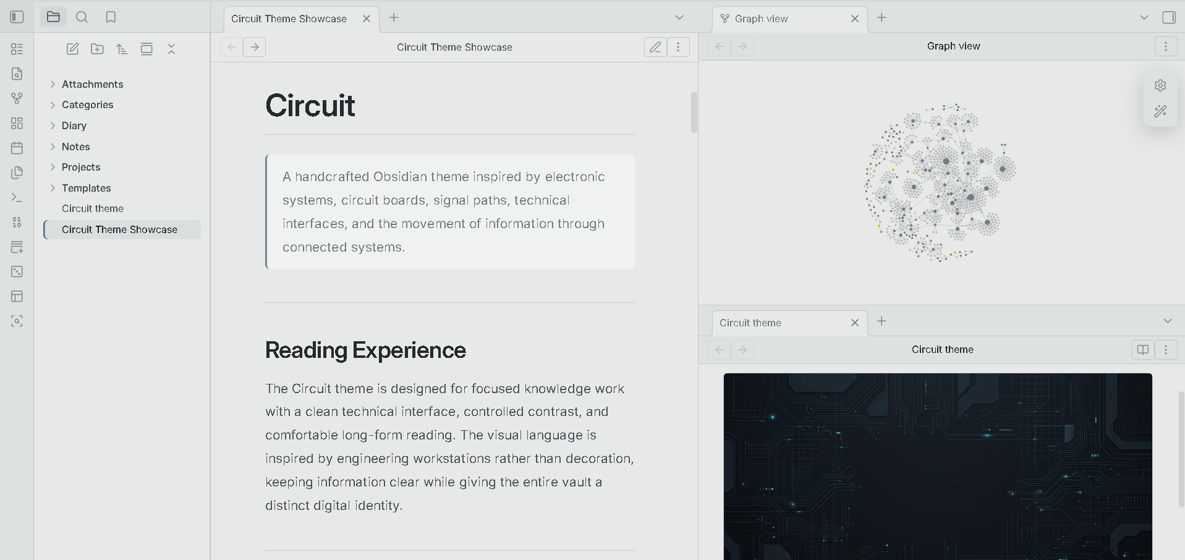The width and height of the screenshot is (1185, 560).
Task: Click the table layout ribbon icon
Action: pos(17,296)
